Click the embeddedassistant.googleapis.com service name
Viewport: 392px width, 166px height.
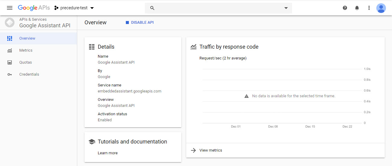(x=129, y=91)
